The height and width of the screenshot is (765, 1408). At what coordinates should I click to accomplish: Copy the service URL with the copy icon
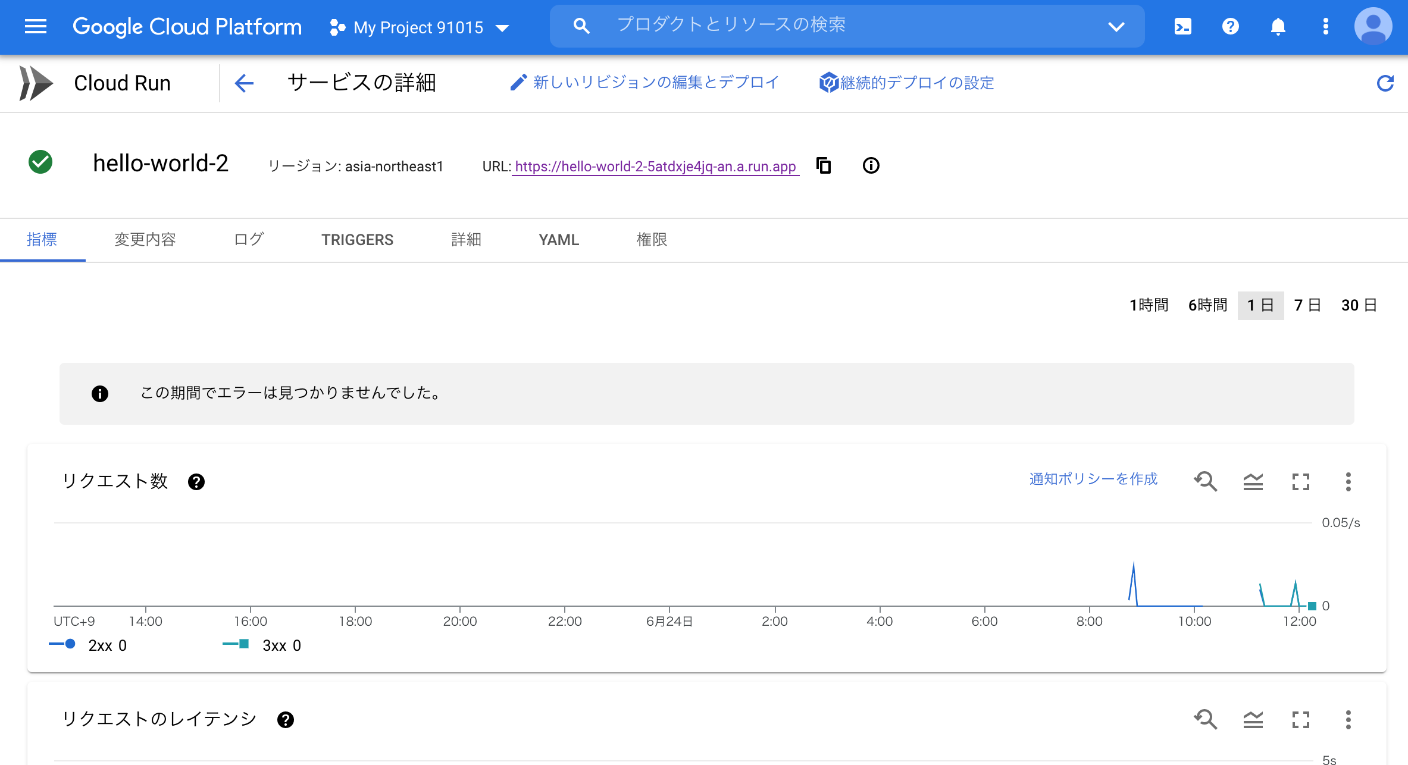[x=824, y=166]
